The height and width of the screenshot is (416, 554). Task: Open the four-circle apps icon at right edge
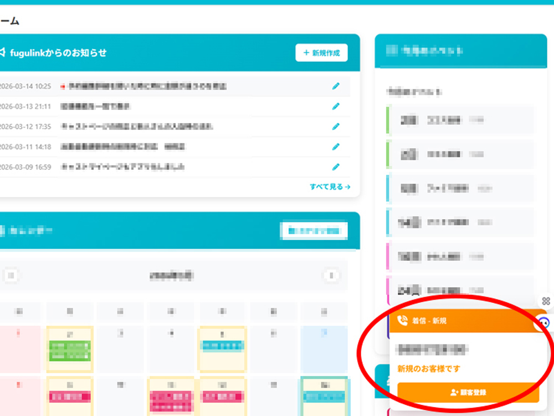(x=546, y=301)
